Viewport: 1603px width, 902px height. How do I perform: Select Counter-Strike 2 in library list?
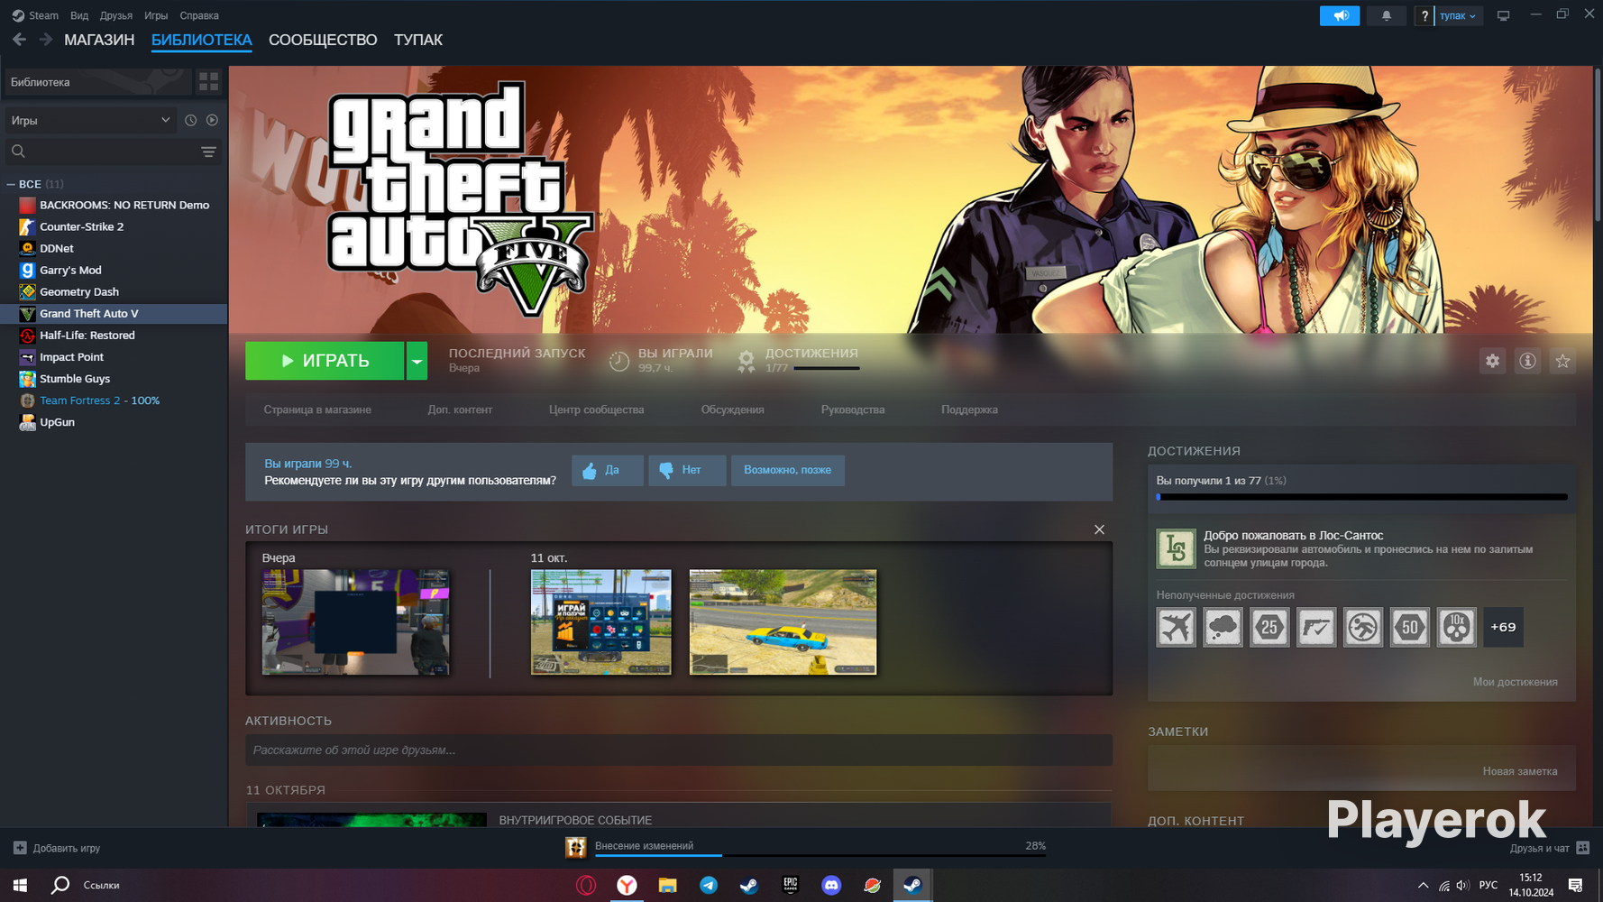[x=114, y=227]
